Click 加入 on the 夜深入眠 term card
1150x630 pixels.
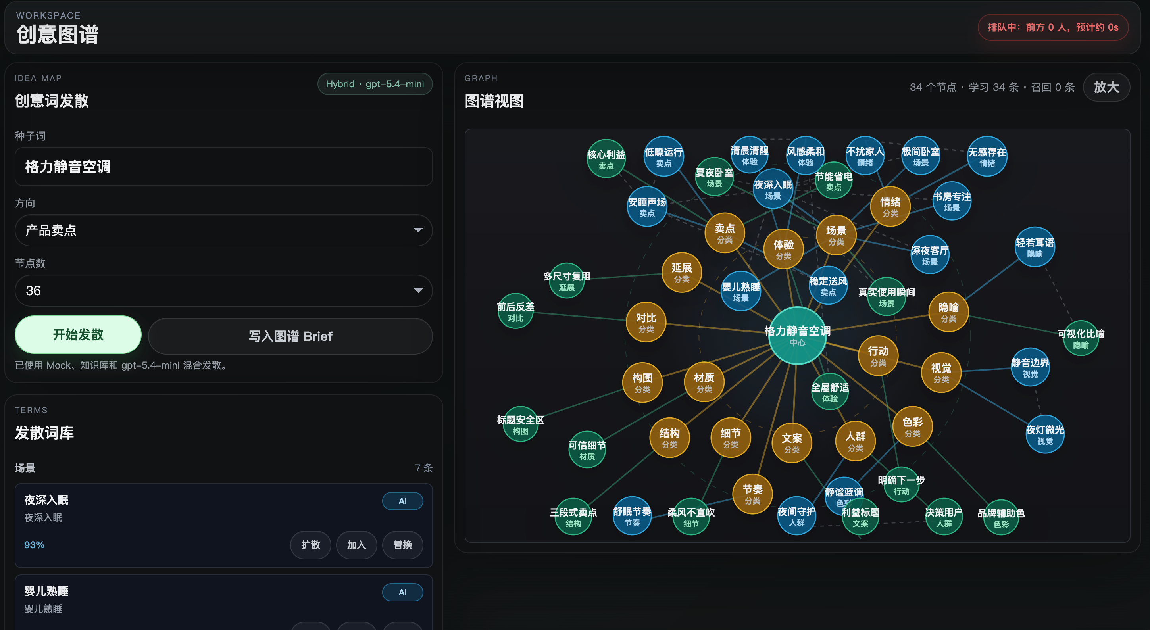356,545
